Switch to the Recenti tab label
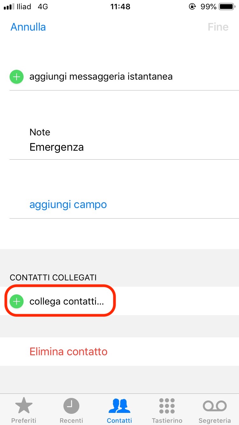The width and height of the screenshot is (239, 425). [x=71, y=420]
